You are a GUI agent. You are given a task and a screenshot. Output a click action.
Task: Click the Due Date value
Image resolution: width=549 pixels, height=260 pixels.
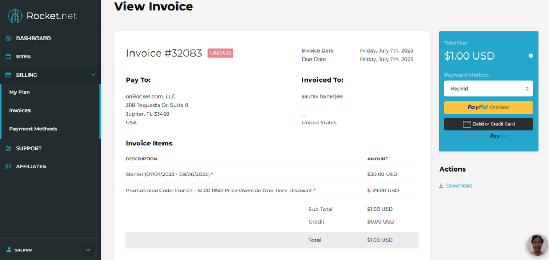tap(387, 60)
